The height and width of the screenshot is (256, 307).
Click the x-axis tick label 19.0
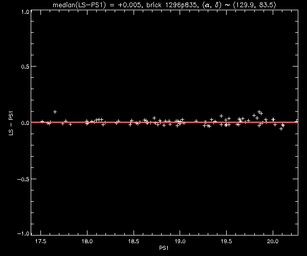click(x=180, y=241)
